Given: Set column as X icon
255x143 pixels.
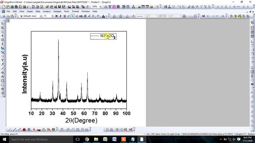Looking at the screenshot, I should pyautogui.click(x=218, y=7).
